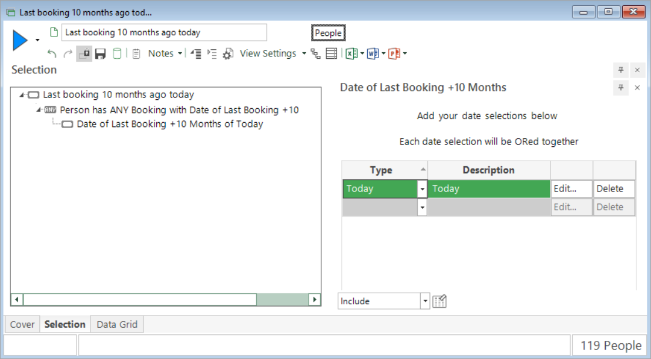Open the Word export dropdown arrow

384,53
